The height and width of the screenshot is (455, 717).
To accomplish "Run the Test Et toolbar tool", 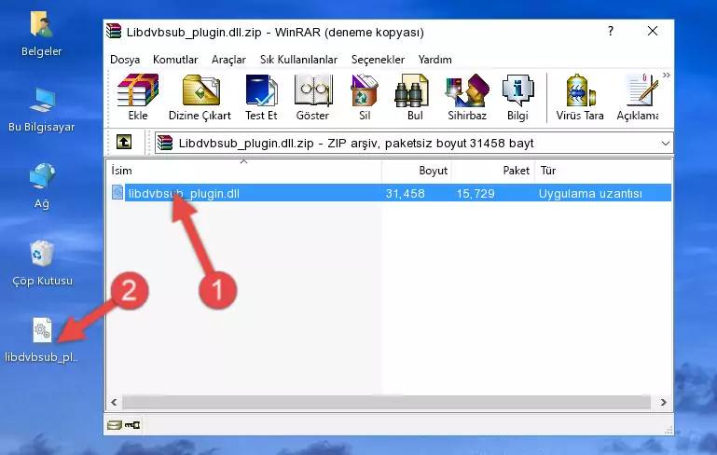I will coord(261,97).
